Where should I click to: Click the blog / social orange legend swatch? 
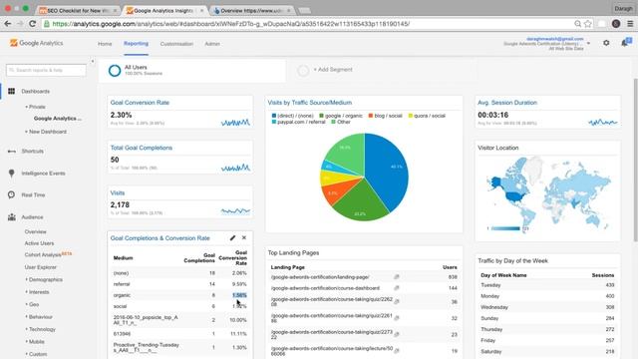point(371,116)
